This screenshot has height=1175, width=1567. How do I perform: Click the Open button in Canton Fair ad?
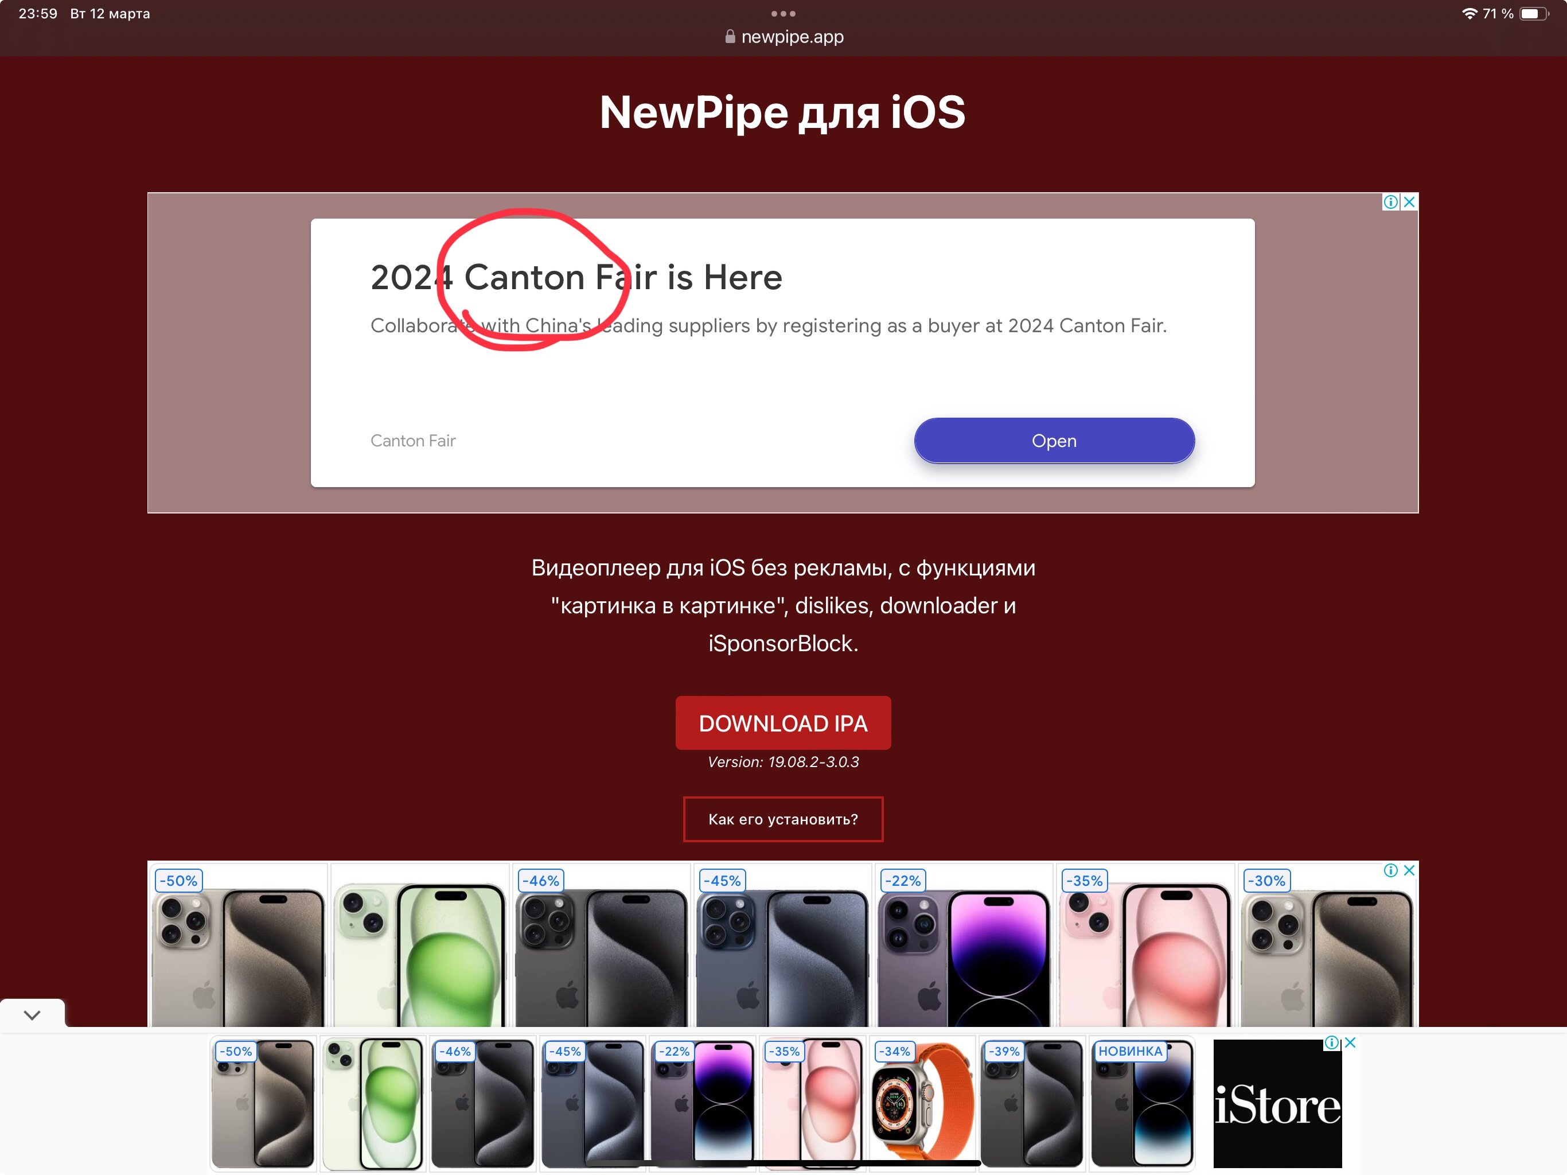coord(1054,441)
